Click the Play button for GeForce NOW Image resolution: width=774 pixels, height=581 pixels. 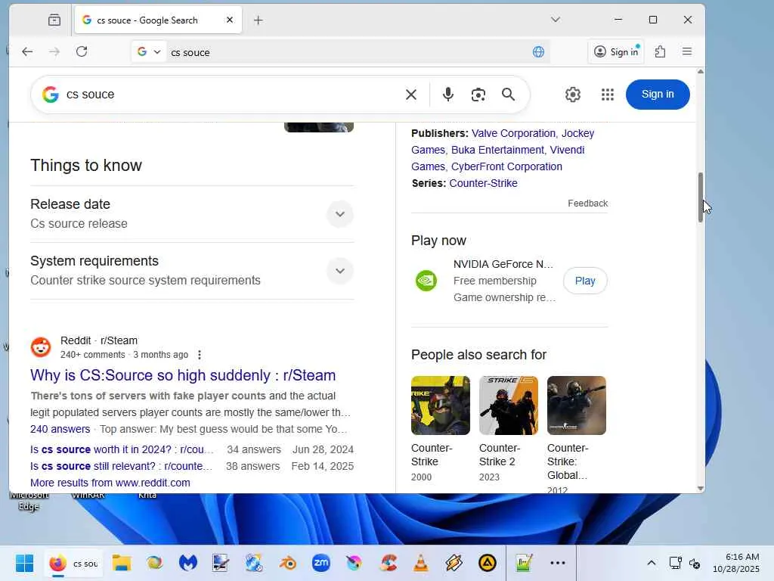pos(585,281)
